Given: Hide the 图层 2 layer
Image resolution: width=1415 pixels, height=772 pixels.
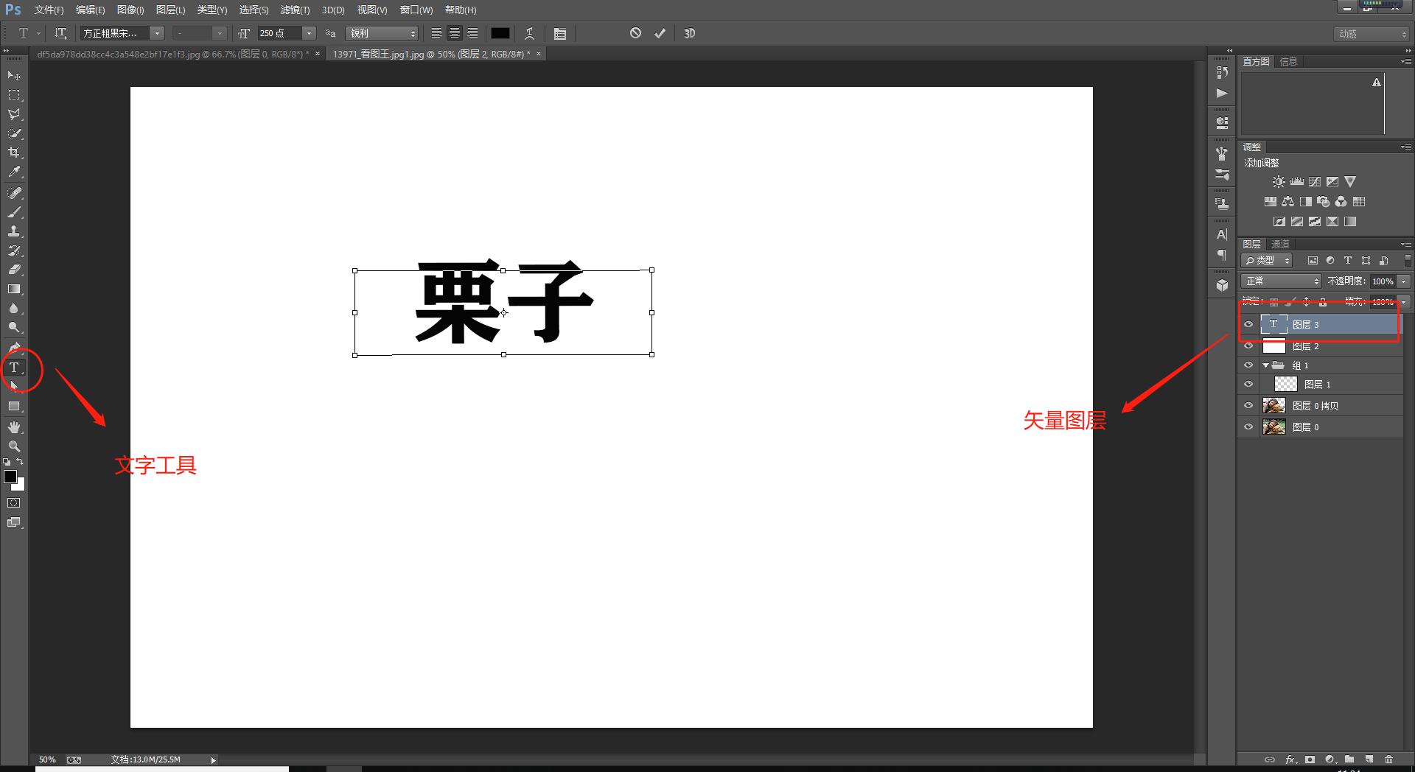Looking at the screenshot, I should (1248, 345).
